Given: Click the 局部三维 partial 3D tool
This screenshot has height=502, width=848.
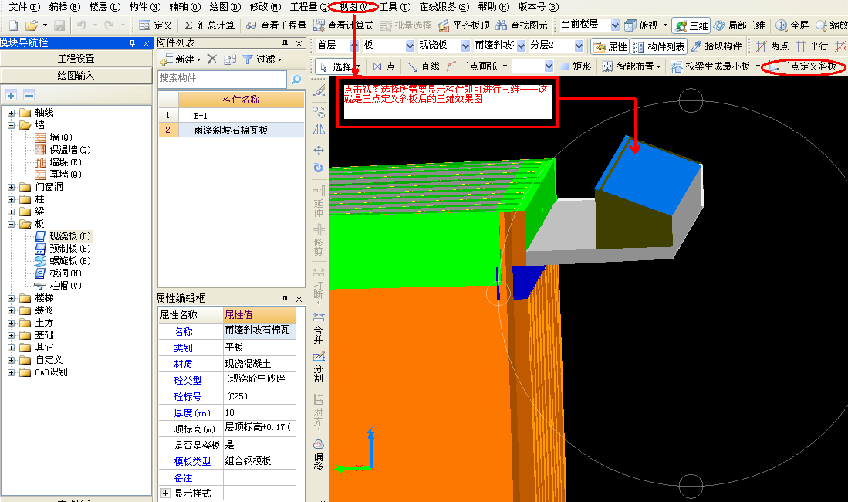Looking at the screenshot, I should pyautogui.click(x=738, y=25).
